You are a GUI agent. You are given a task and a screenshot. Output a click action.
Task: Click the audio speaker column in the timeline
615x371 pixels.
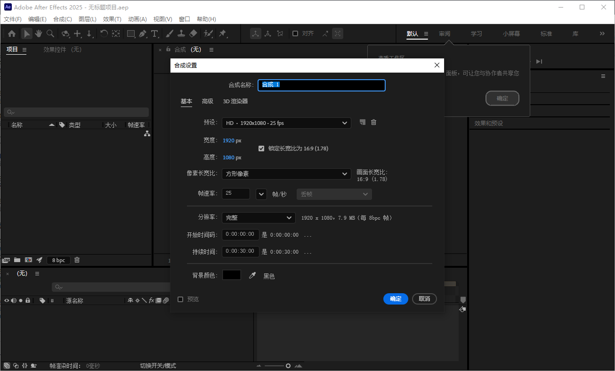point(14,300)
